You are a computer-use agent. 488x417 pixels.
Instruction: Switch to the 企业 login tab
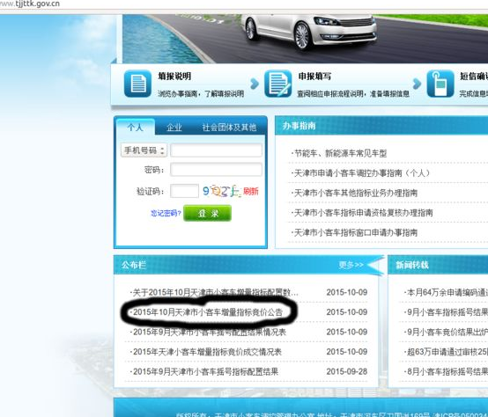click(x=174, y=127)
